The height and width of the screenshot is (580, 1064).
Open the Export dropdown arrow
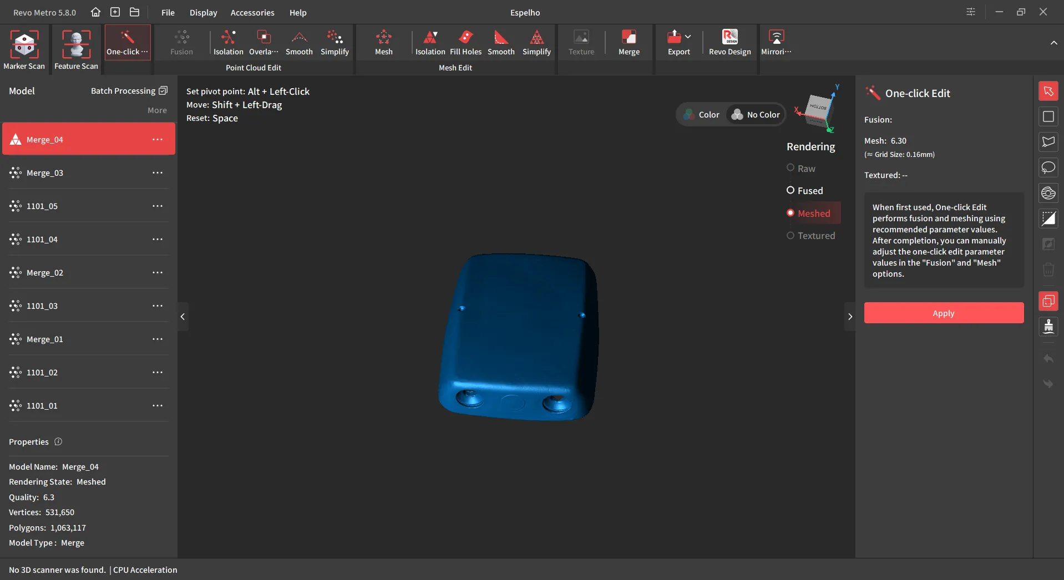688,37
